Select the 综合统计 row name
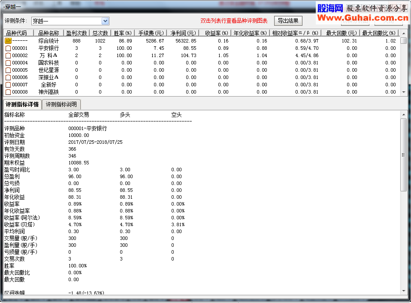 click(x=49, y=41)
